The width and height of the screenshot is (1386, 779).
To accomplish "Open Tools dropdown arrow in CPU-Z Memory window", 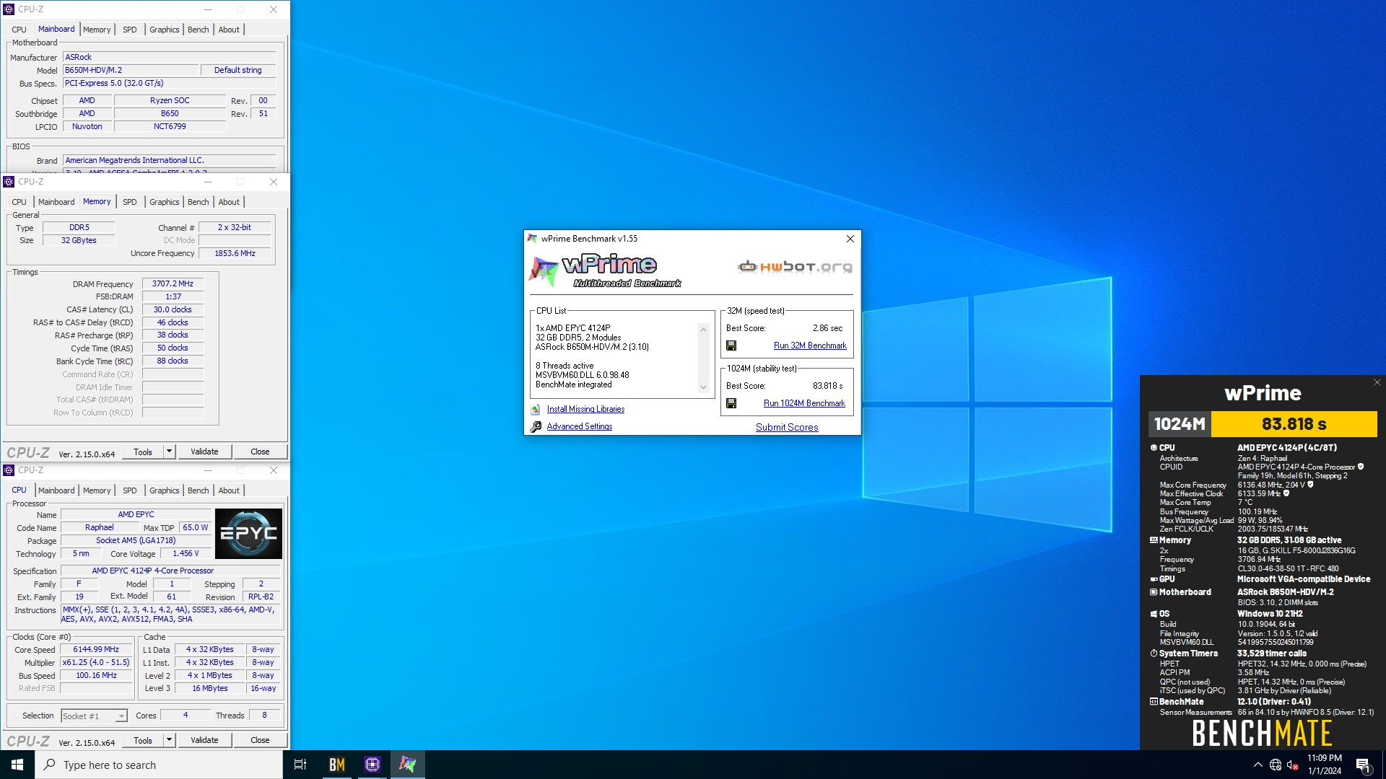I will (x=170, y=452).
